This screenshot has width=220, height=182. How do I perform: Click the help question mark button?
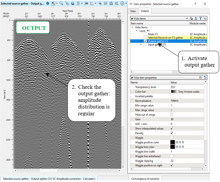point(195,4)
